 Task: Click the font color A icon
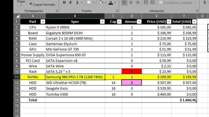pyautogui.click(x=111, y=2)
